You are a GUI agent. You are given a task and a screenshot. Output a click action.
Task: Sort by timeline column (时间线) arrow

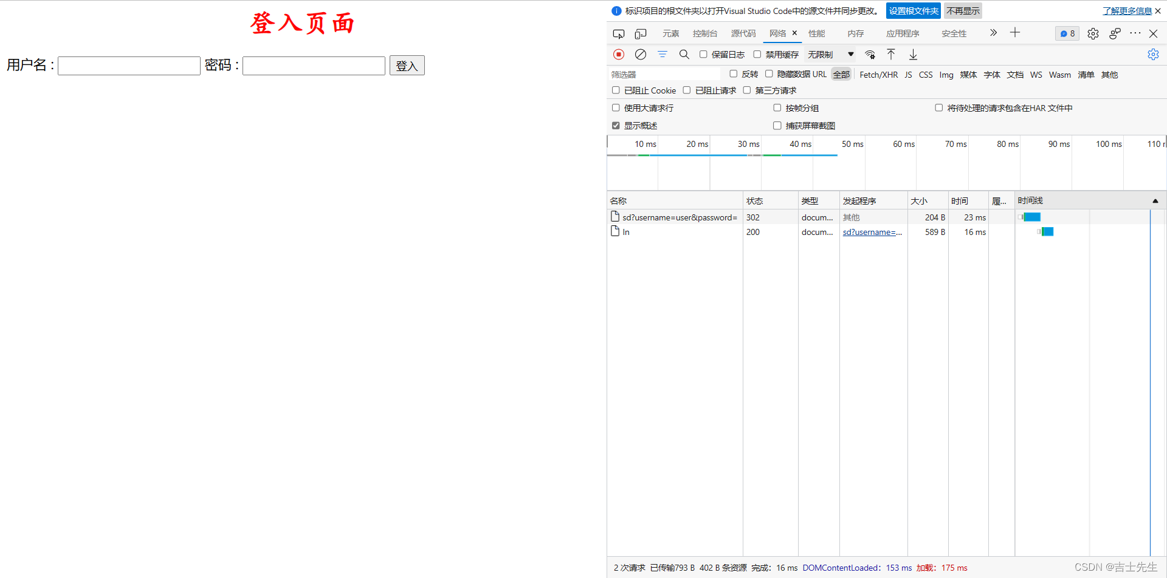[x=1155, y=201]
